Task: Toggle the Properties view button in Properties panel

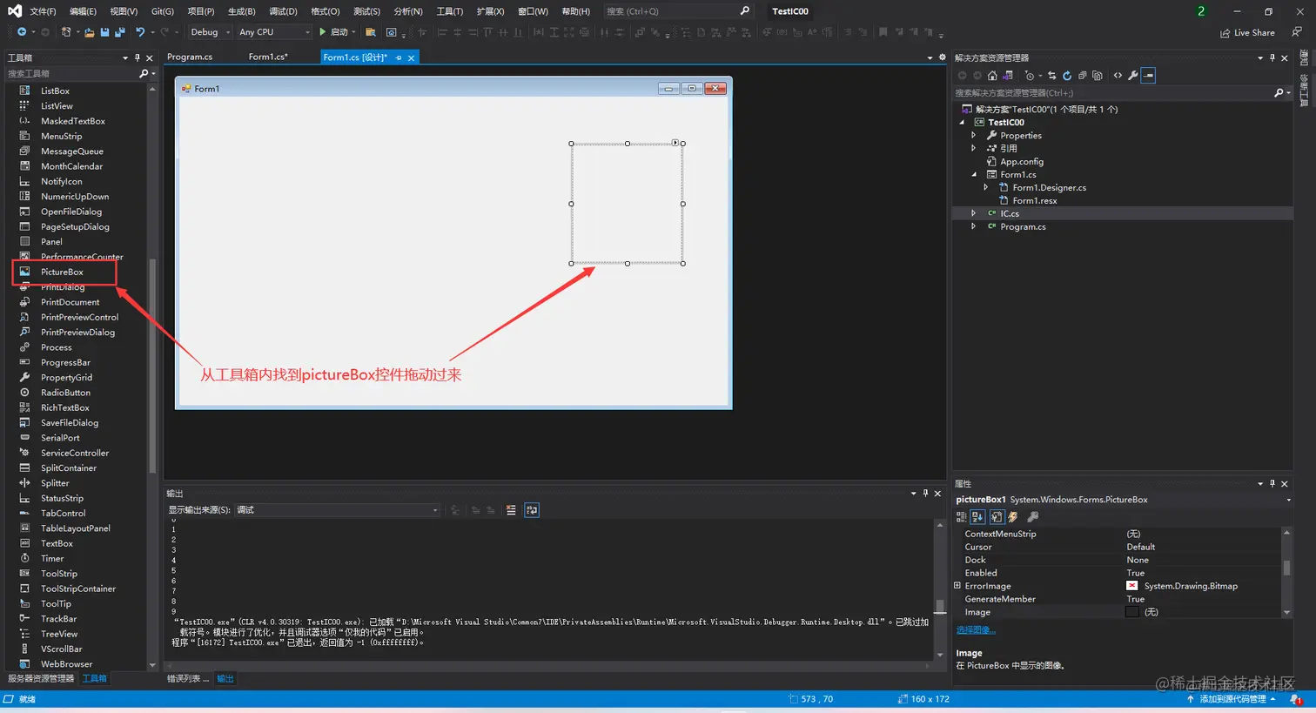Action: coord(997,517)
